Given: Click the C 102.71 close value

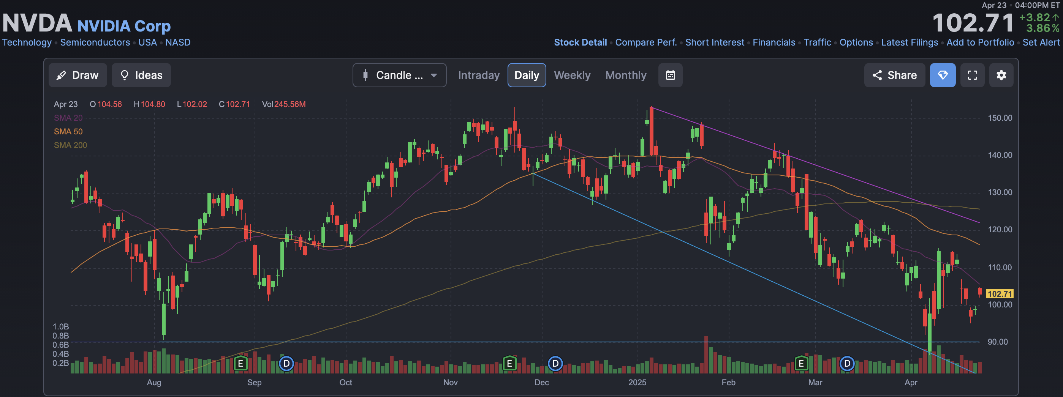Looking at the screenshot, I should (x=234, y=104).
